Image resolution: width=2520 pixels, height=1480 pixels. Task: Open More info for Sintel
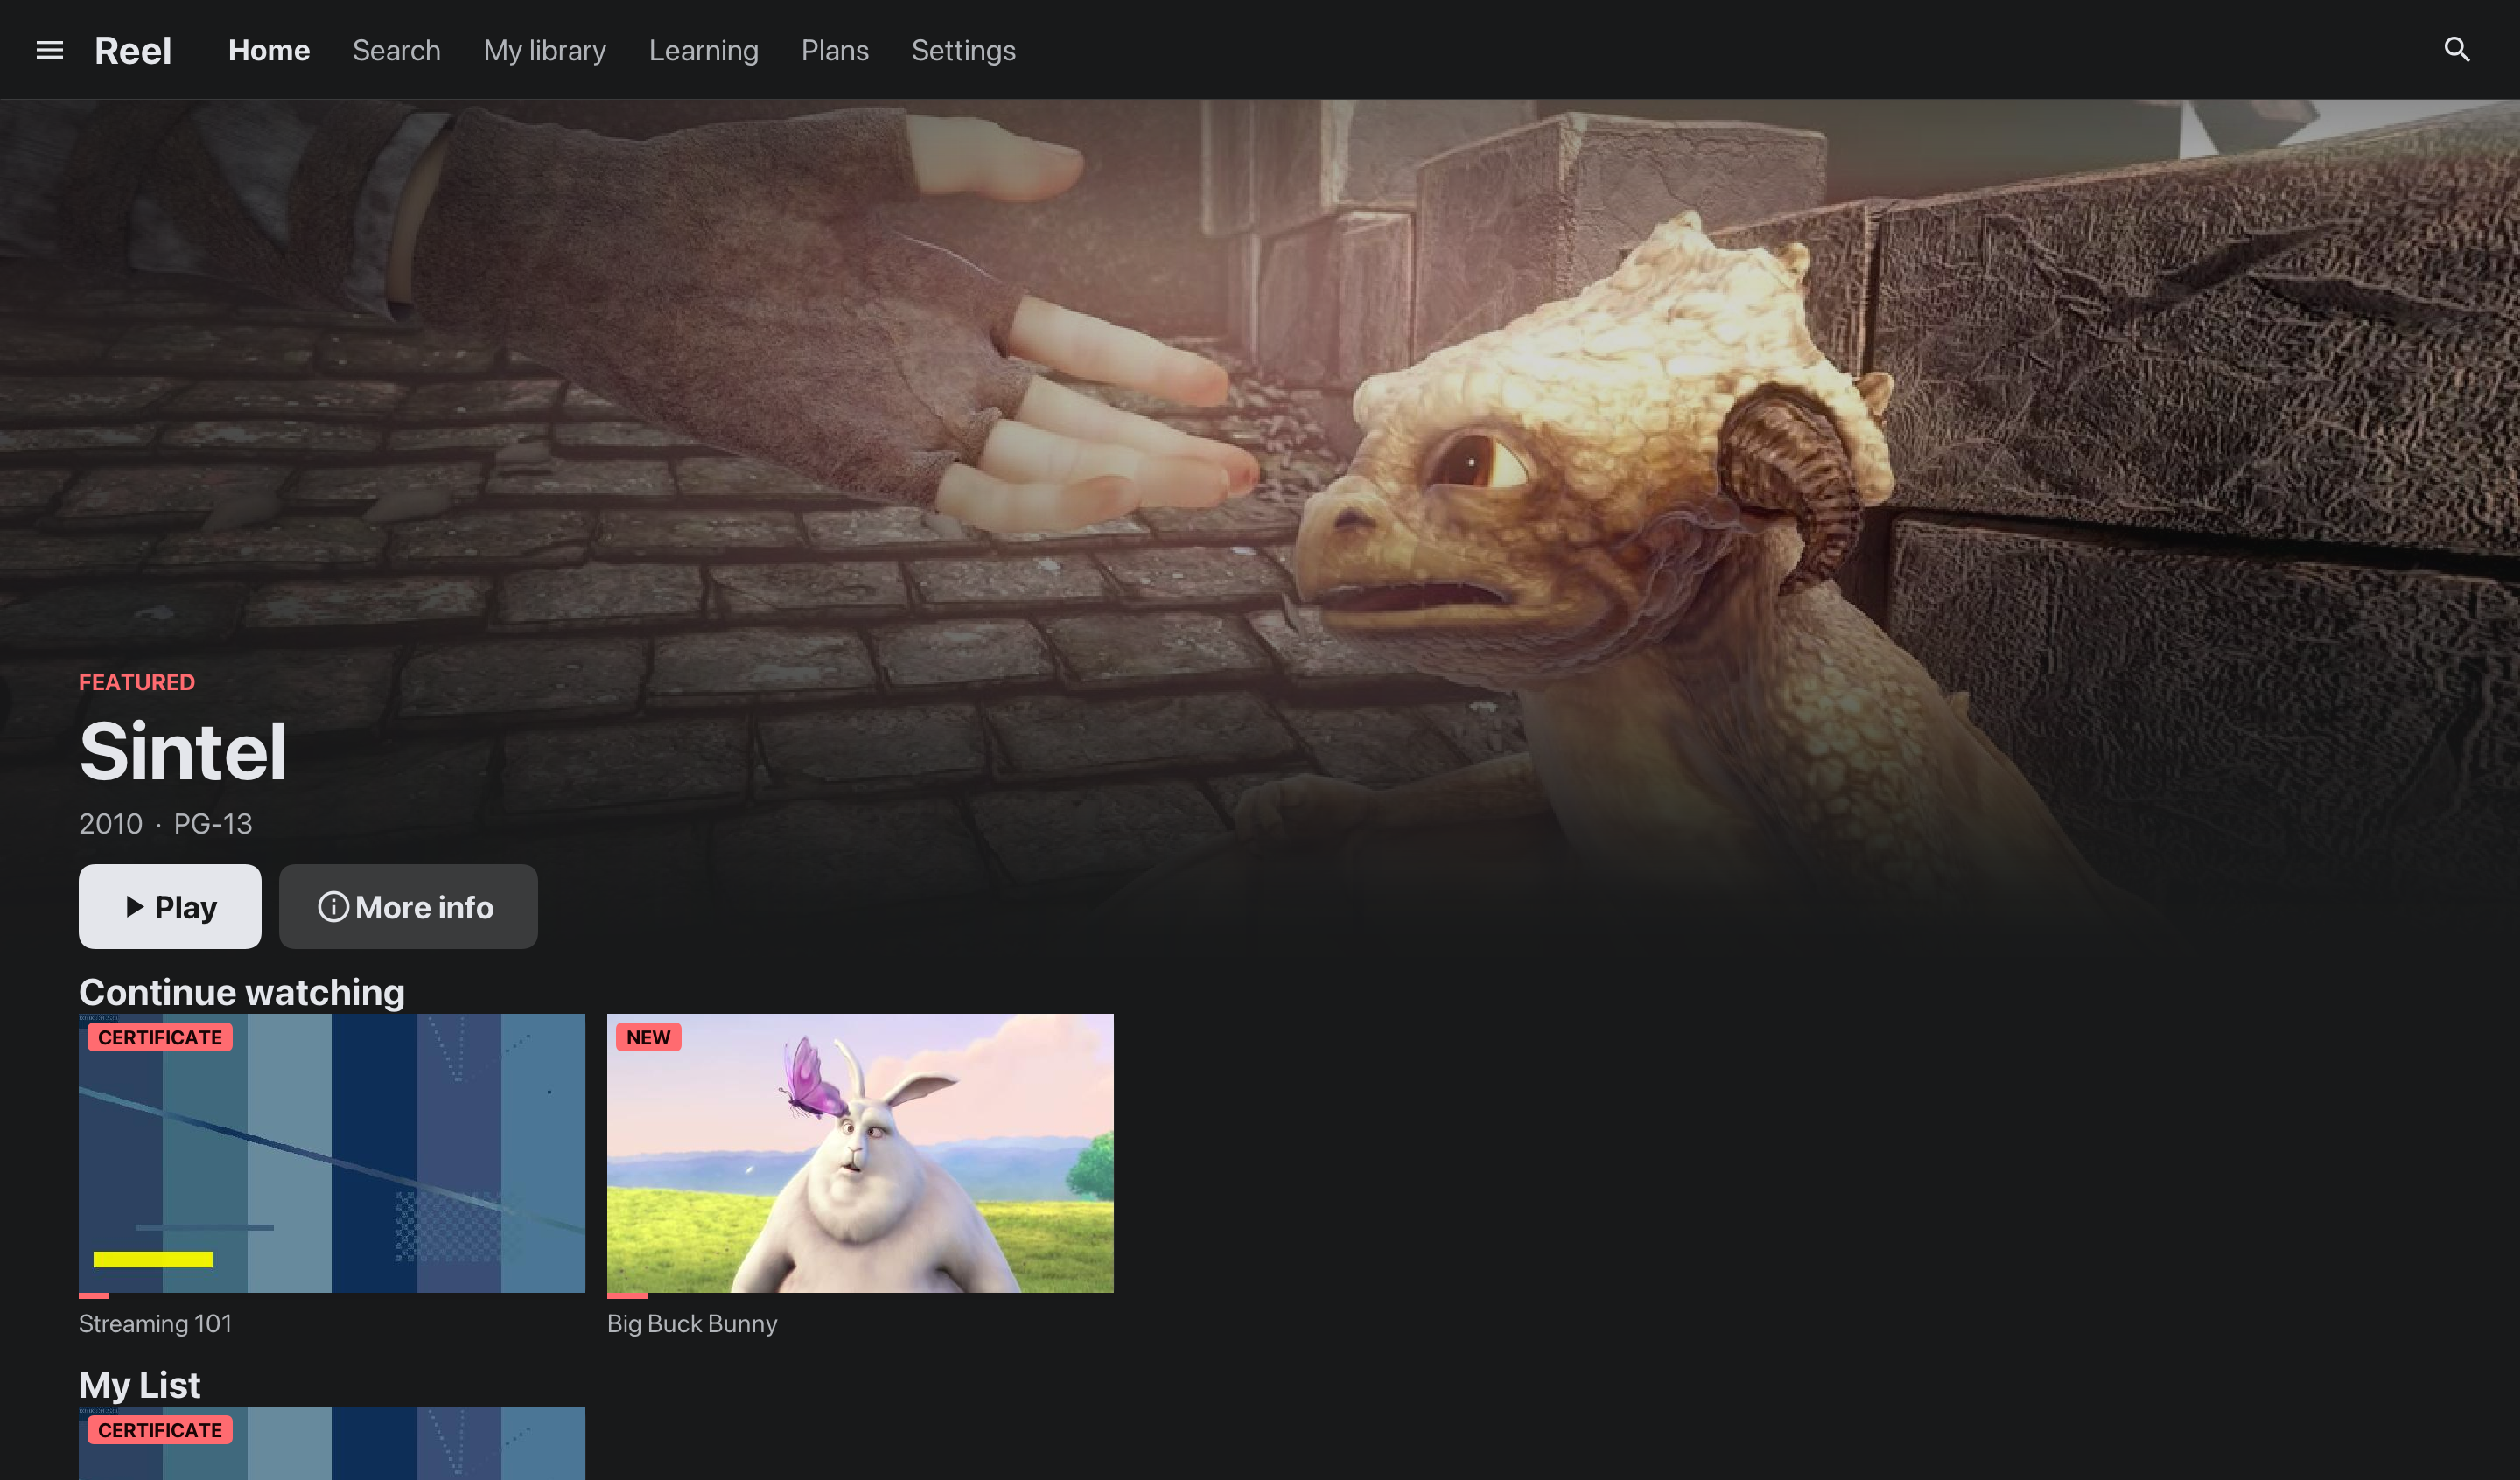coord(408,907)
